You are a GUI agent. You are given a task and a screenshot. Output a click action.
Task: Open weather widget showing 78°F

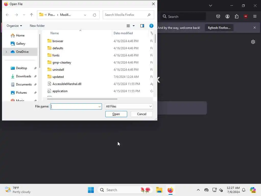point(18,190)
